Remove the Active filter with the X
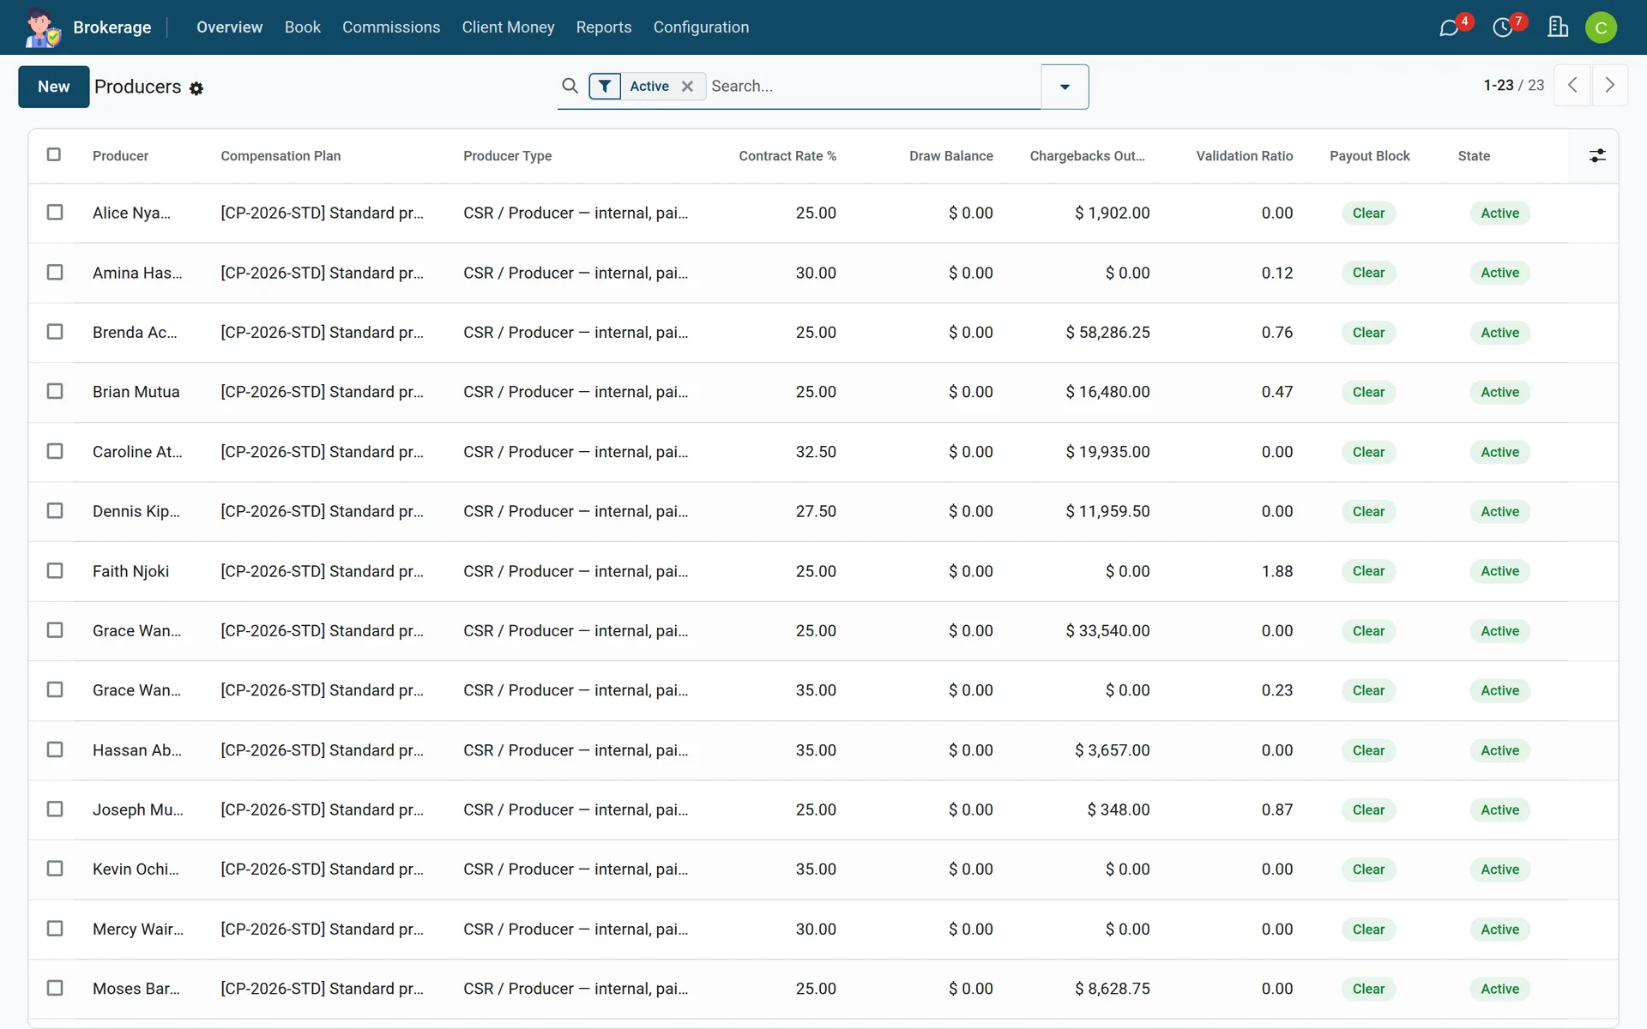 point(687,86)
